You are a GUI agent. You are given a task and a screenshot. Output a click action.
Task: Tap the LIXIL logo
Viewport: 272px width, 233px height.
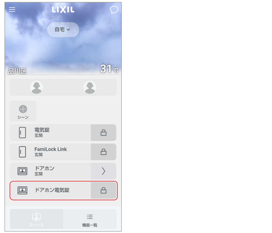click(63, 10)
